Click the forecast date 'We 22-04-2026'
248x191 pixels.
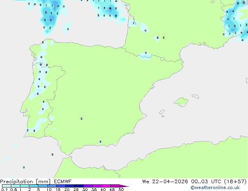click(x=165, y=182)
